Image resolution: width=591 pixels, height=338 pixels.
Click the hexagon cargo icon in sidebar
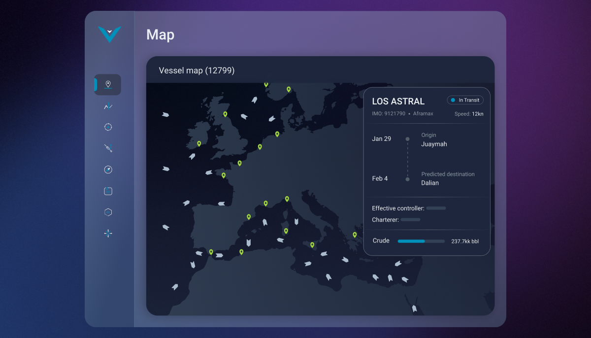coord(108,212)
